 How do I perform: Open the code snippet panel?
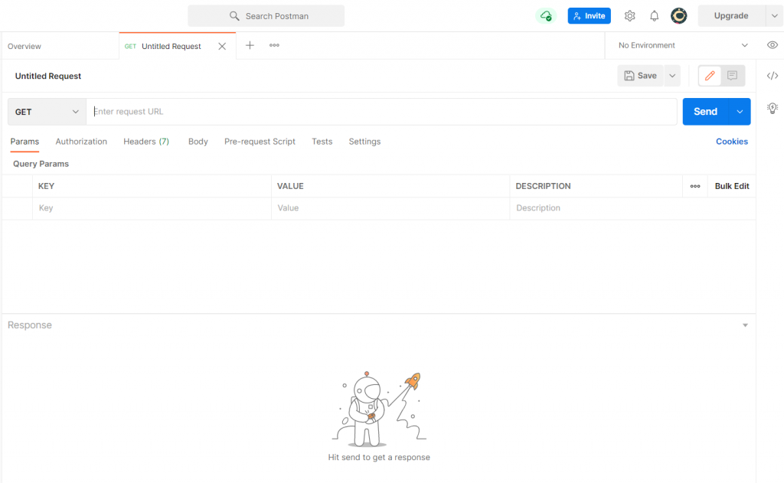[772, 76]
